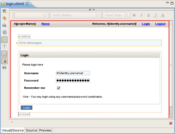Select the ui:define tag box
Viewport: 175px width, 134px height.
click(x=24, y=37)
